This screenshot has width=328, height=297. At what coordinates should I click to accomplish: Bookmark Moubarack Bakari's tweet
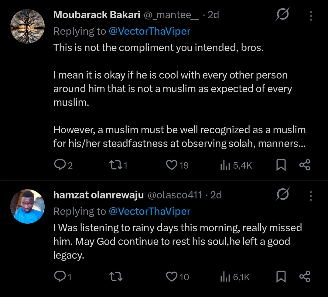(281, 165)
